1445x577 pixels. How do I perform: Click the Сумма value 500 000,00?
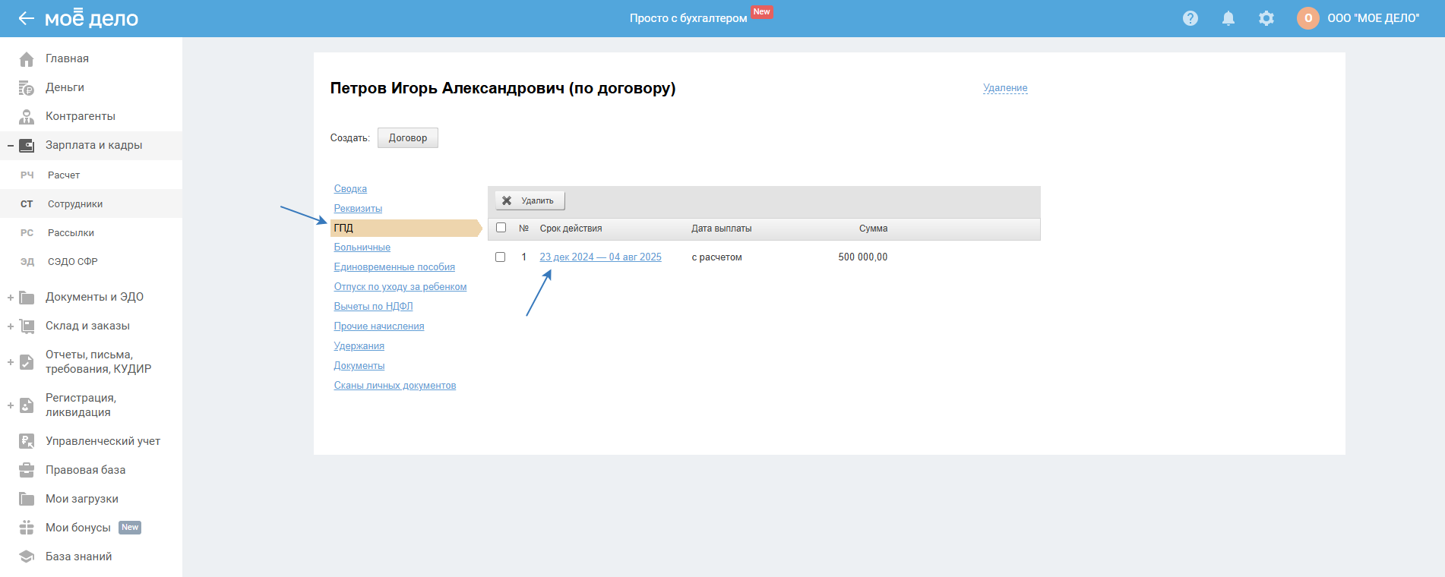pos(862,257)
